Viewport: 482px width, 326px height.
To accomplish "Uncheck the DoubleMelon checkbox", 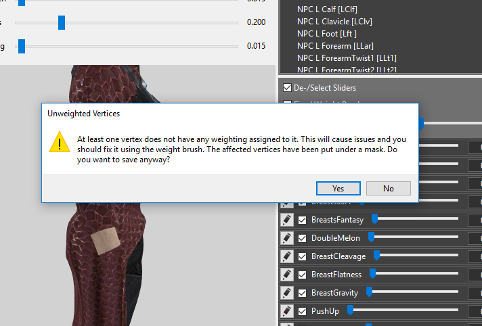I will pyautogui.click(x=302, y=239).
